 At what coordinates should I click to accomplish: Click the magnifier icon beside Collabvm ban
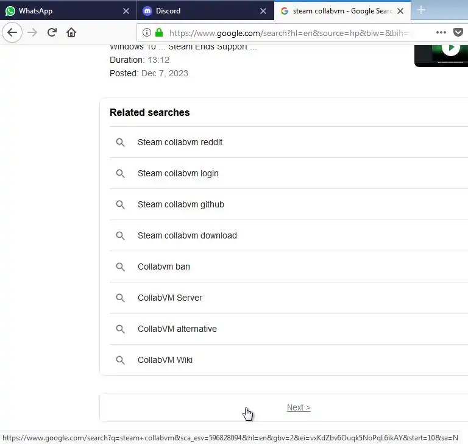(120, 267)
